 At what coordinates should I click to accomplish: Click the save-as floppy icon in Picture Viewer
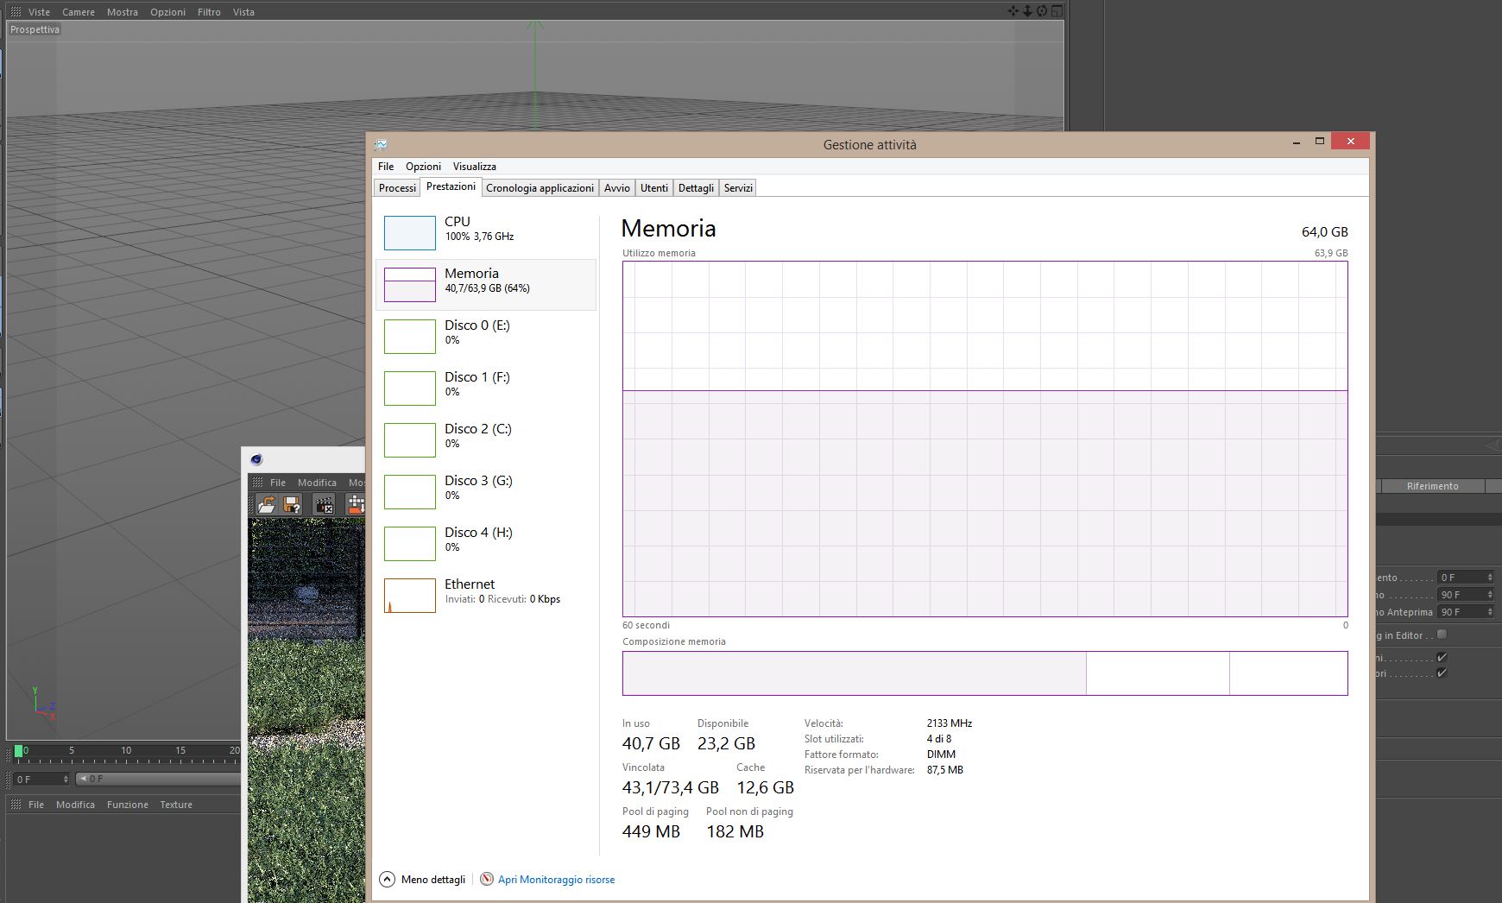(x=292, y=504)
